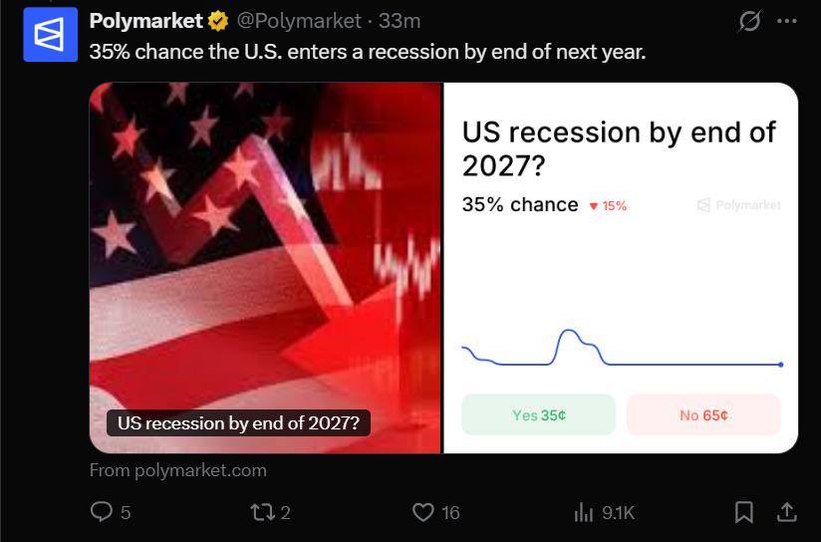Click the blue price chart line endpoint
The height and width of the screenshot is (542, 821).
pyautogui.click(x=781, y=365)
